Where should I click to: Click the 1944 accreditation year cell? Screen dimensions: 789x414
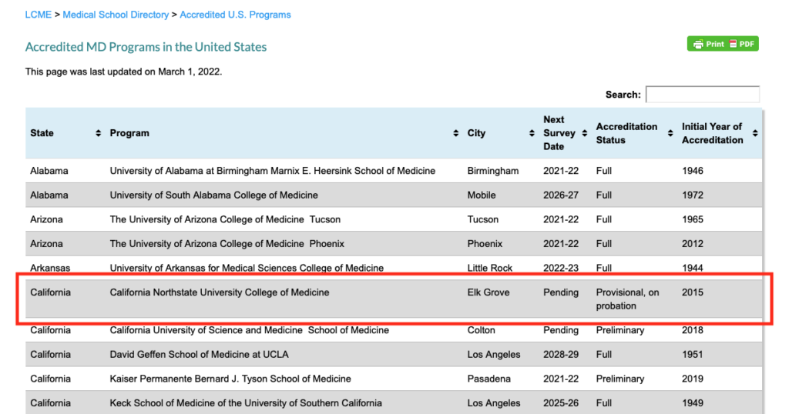click(x=693, y=268)
